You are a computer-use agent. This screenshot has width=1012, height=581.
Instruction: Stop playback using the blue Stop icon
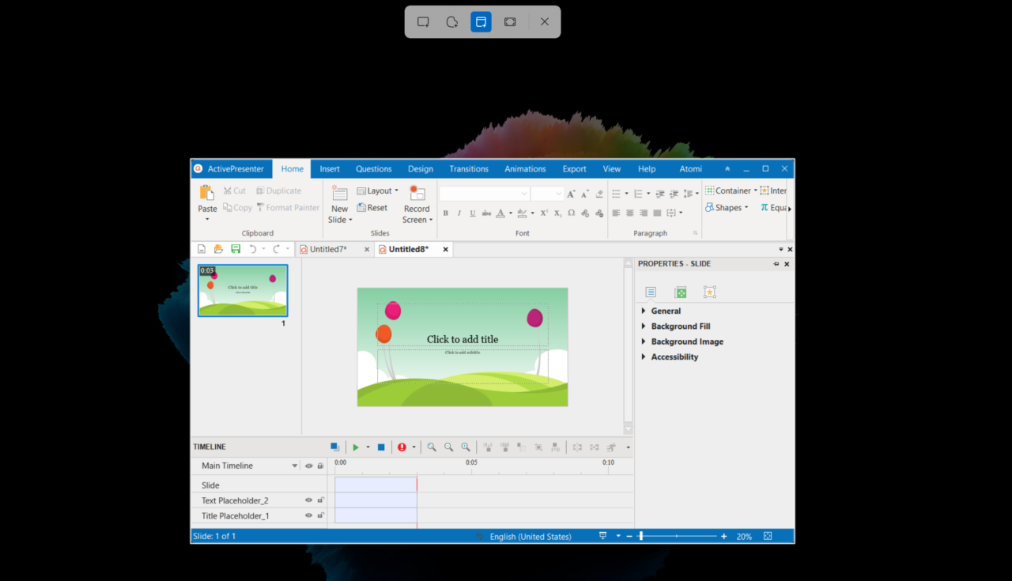tap(380, 447)
